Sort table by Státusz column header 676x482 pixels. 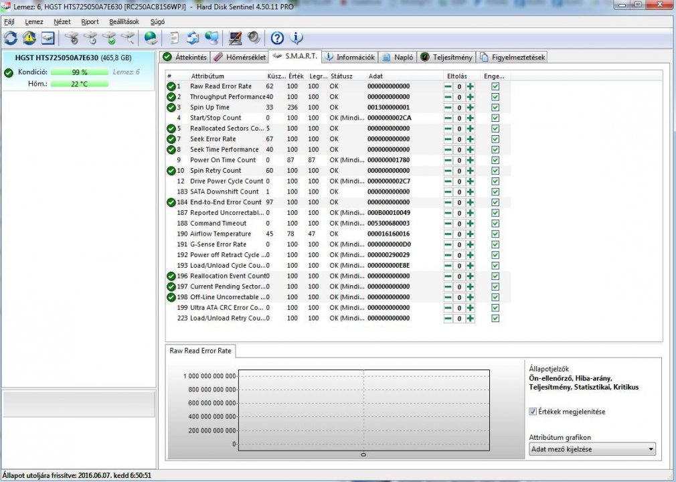coord(342,76)
